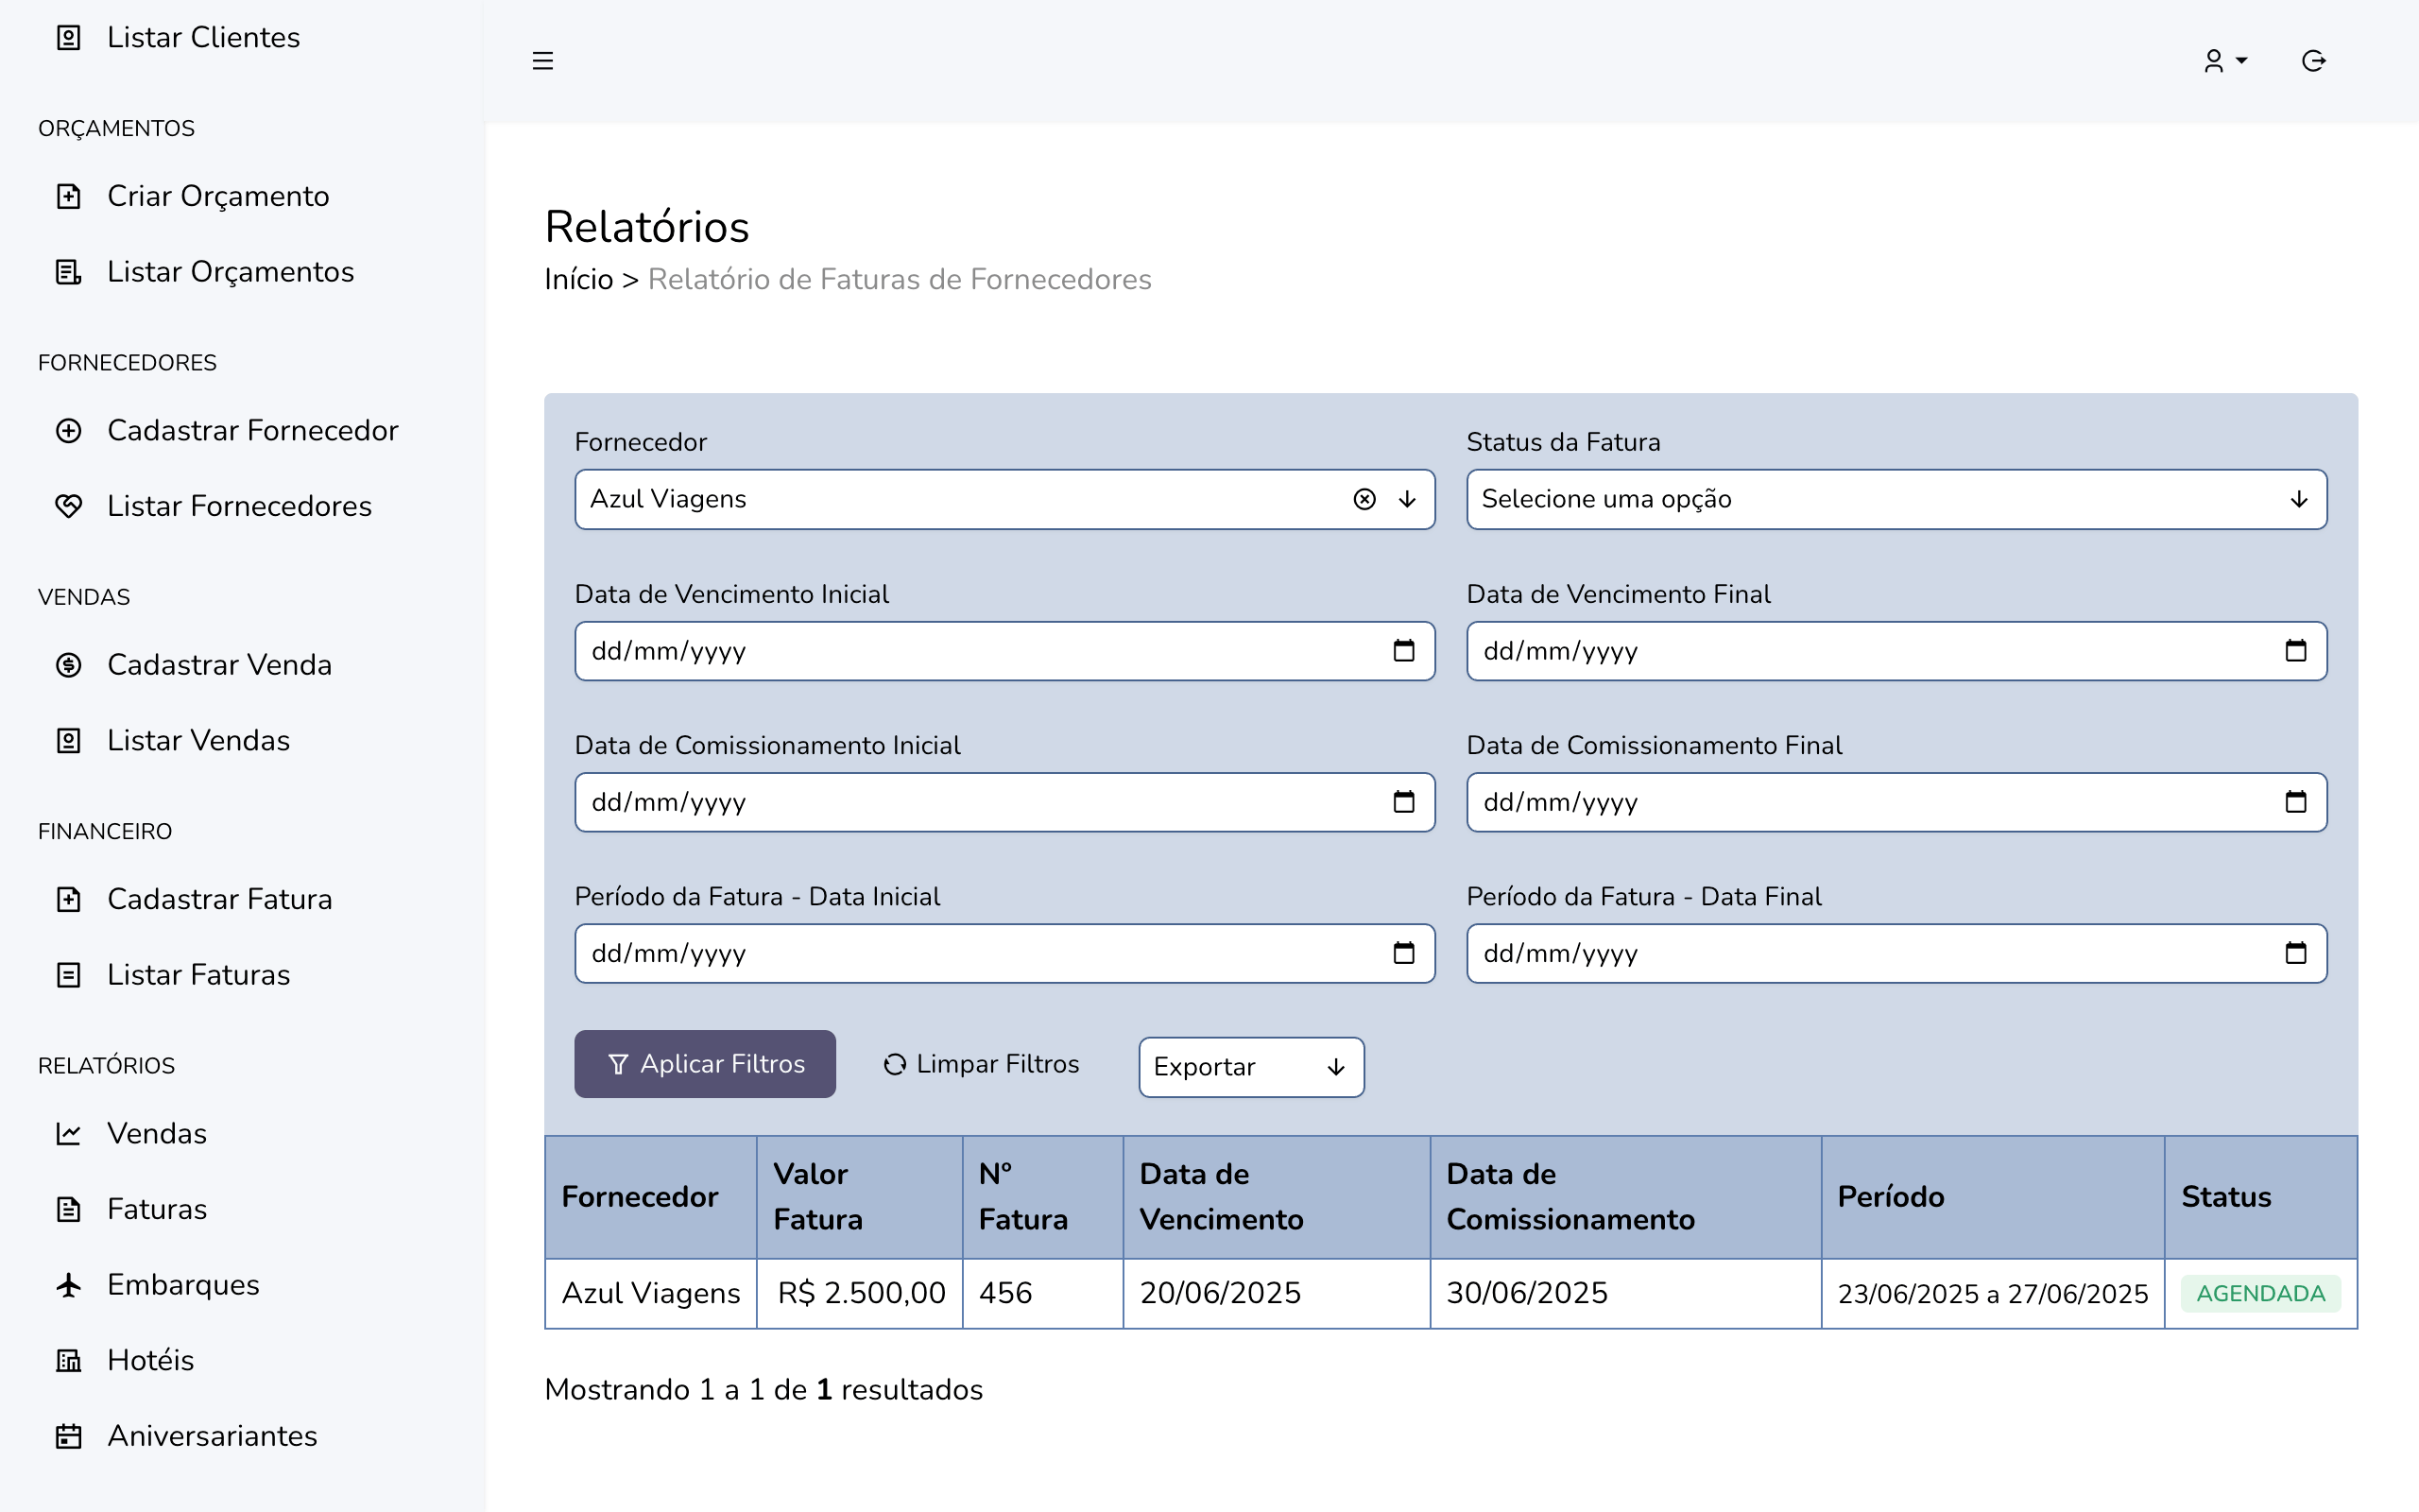Go to Início breadcrumb link
This screenshot has width=2419, height=1512.
click(578, 279)
